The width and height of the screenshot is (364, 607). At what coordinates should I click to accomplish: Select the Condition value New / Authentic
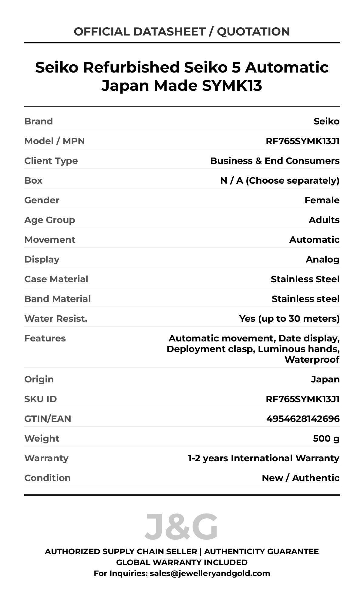301,478
